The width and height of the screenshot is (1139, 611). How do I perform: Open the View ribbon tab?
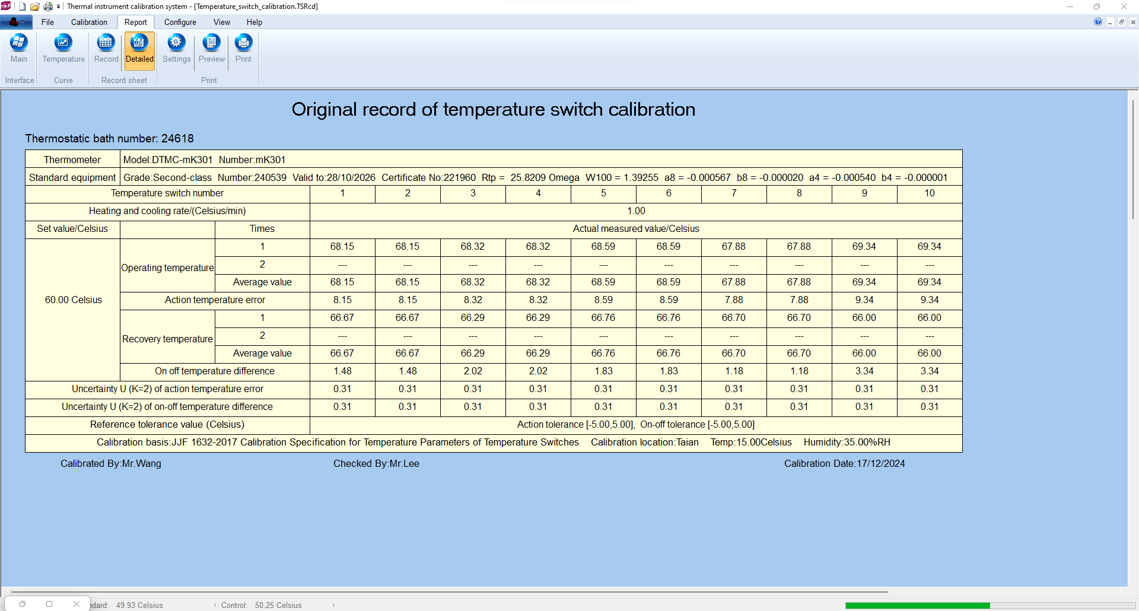point(222,22)
